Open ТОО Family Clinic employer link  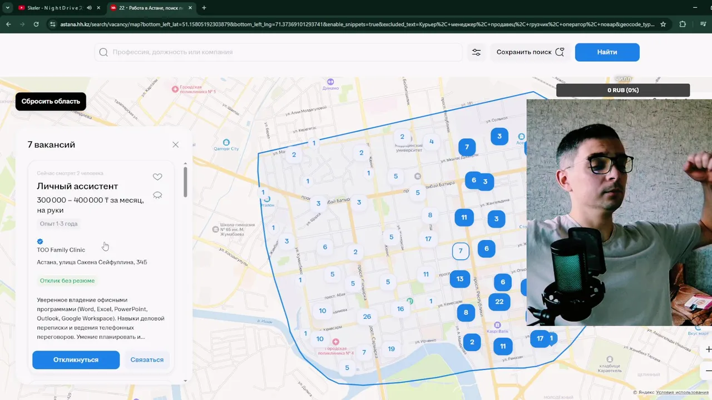pyautogui.click(x=61, y=250)
